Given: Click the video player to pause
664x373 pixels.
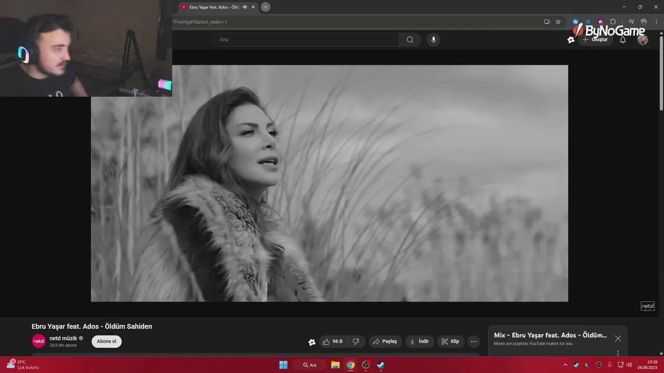Looking at the screenshot, I should coord(329,183).
